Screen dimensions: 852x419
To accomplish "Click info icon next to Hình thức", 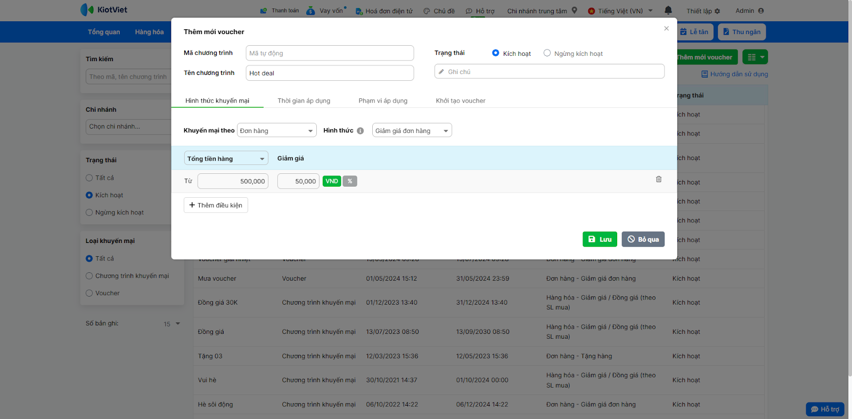I will (x=361, y=131).
